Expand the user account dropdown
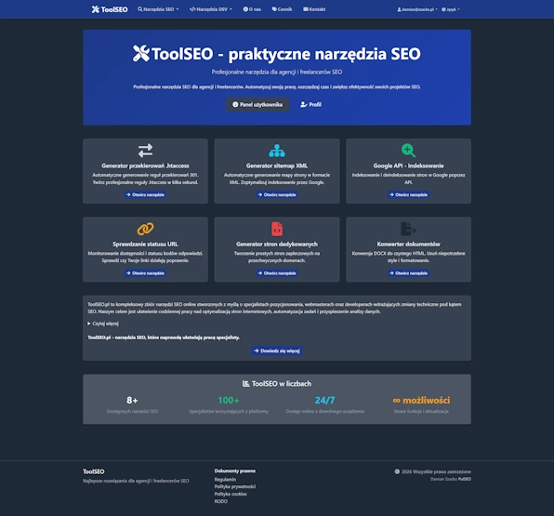Screen dimensions: 554x516 click(417, 9)
